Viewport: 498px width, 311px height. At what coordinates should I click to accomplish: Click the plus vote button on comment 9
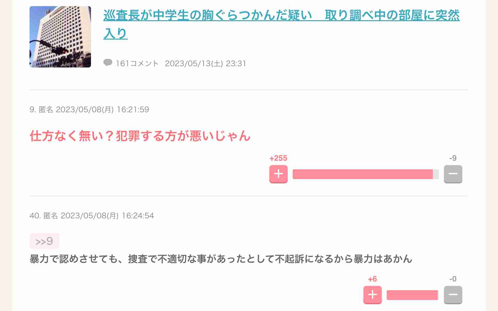click(x=278, y=174)
